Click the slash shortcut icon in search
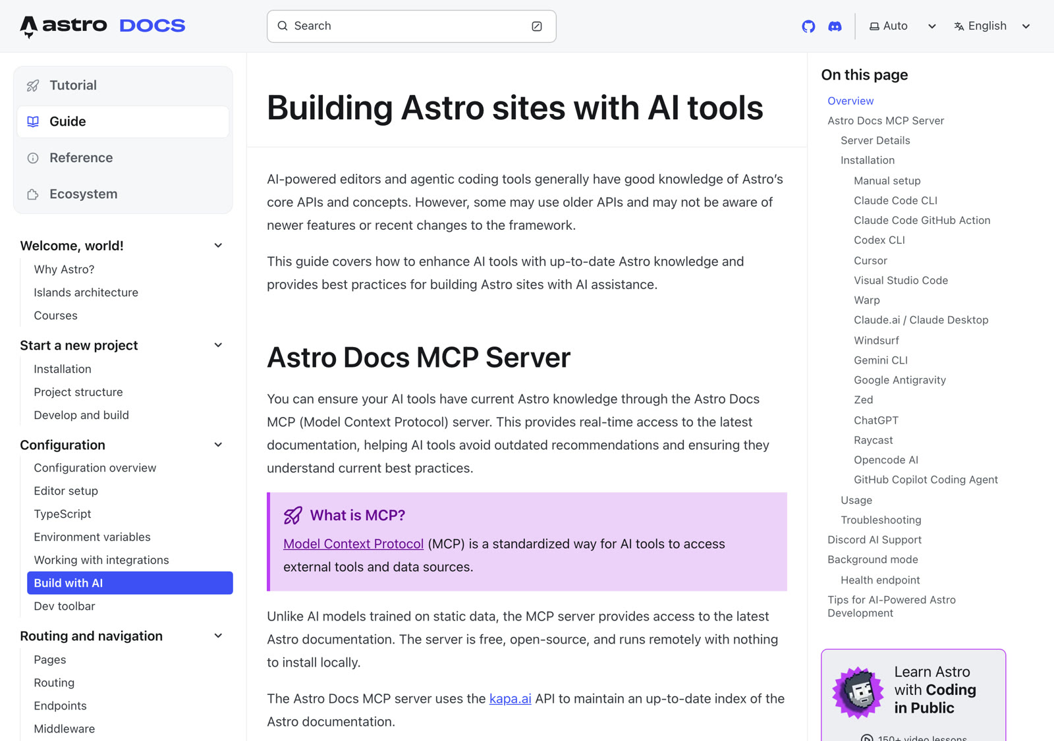This screenshot has height=741, width=1054. pyautogui.click(x=537, y=26)
